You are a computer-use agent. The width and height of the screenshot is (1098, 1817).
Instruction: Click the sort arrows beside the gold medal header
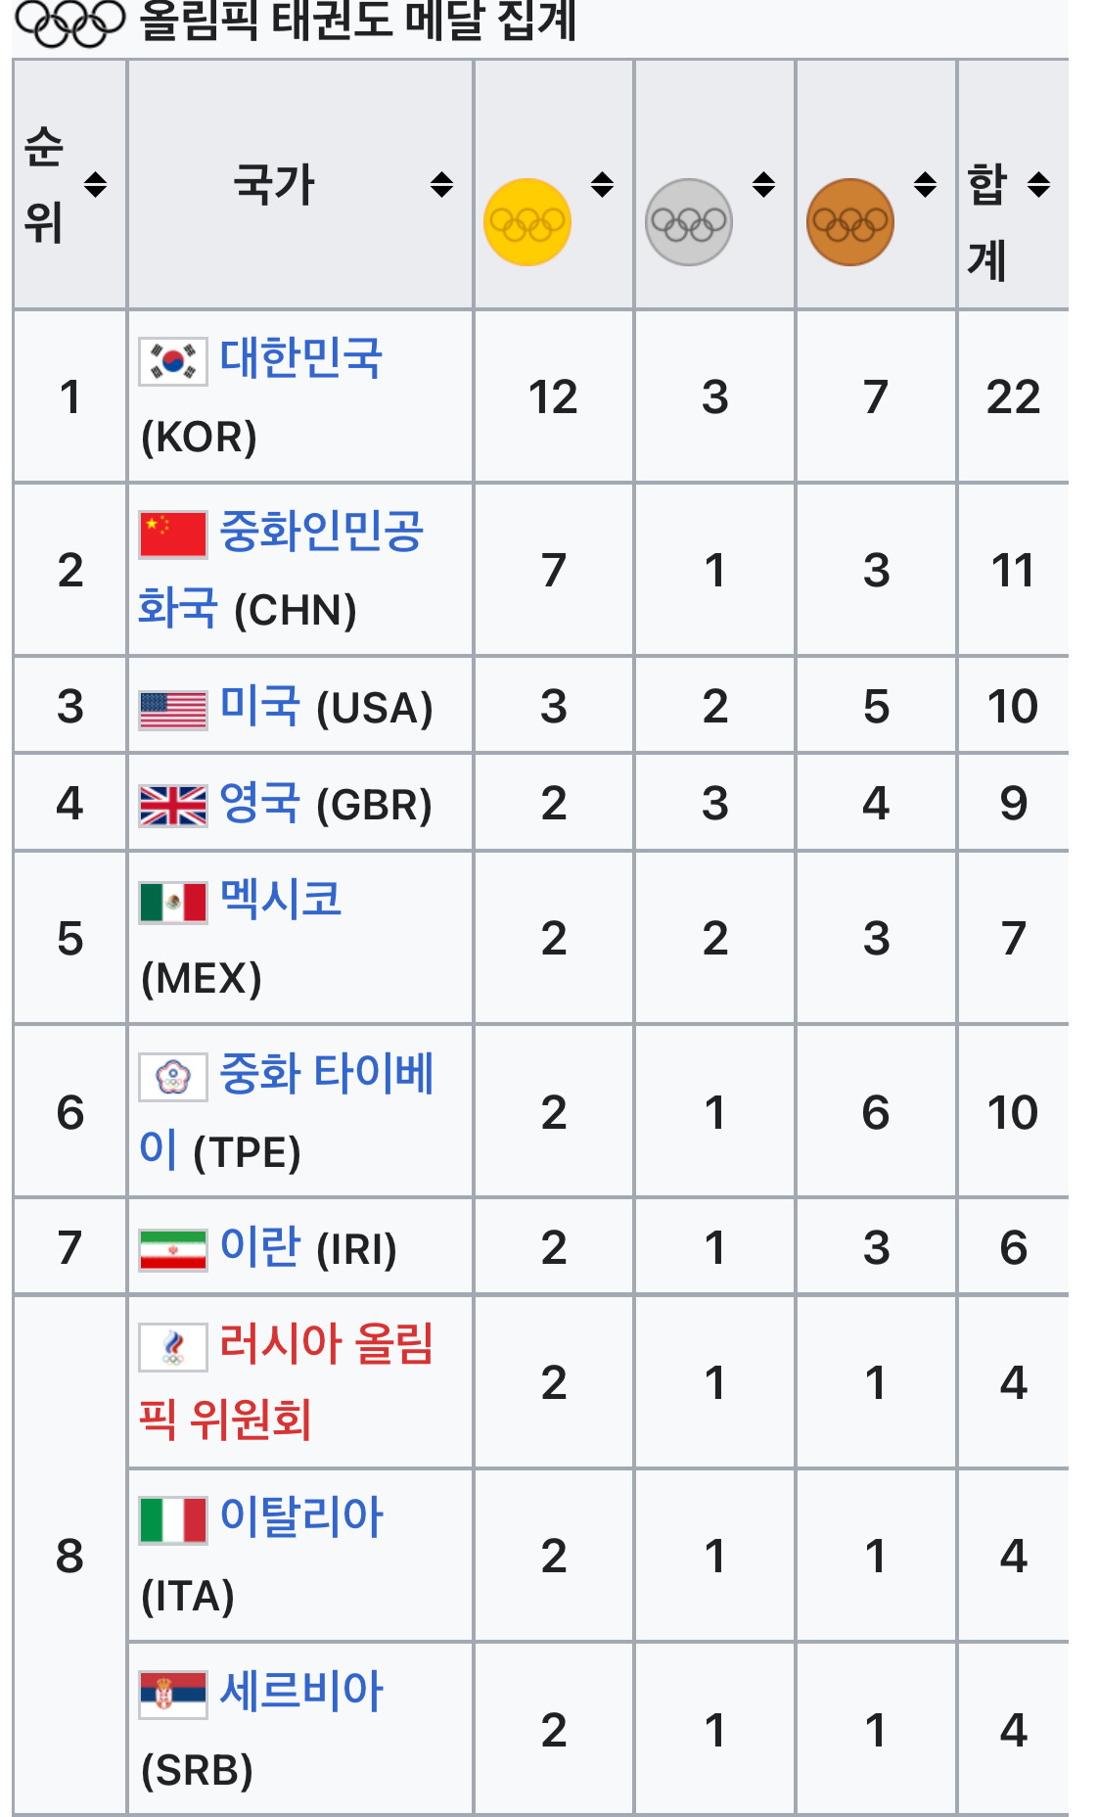pyautogui.click(x=601, y=182)
